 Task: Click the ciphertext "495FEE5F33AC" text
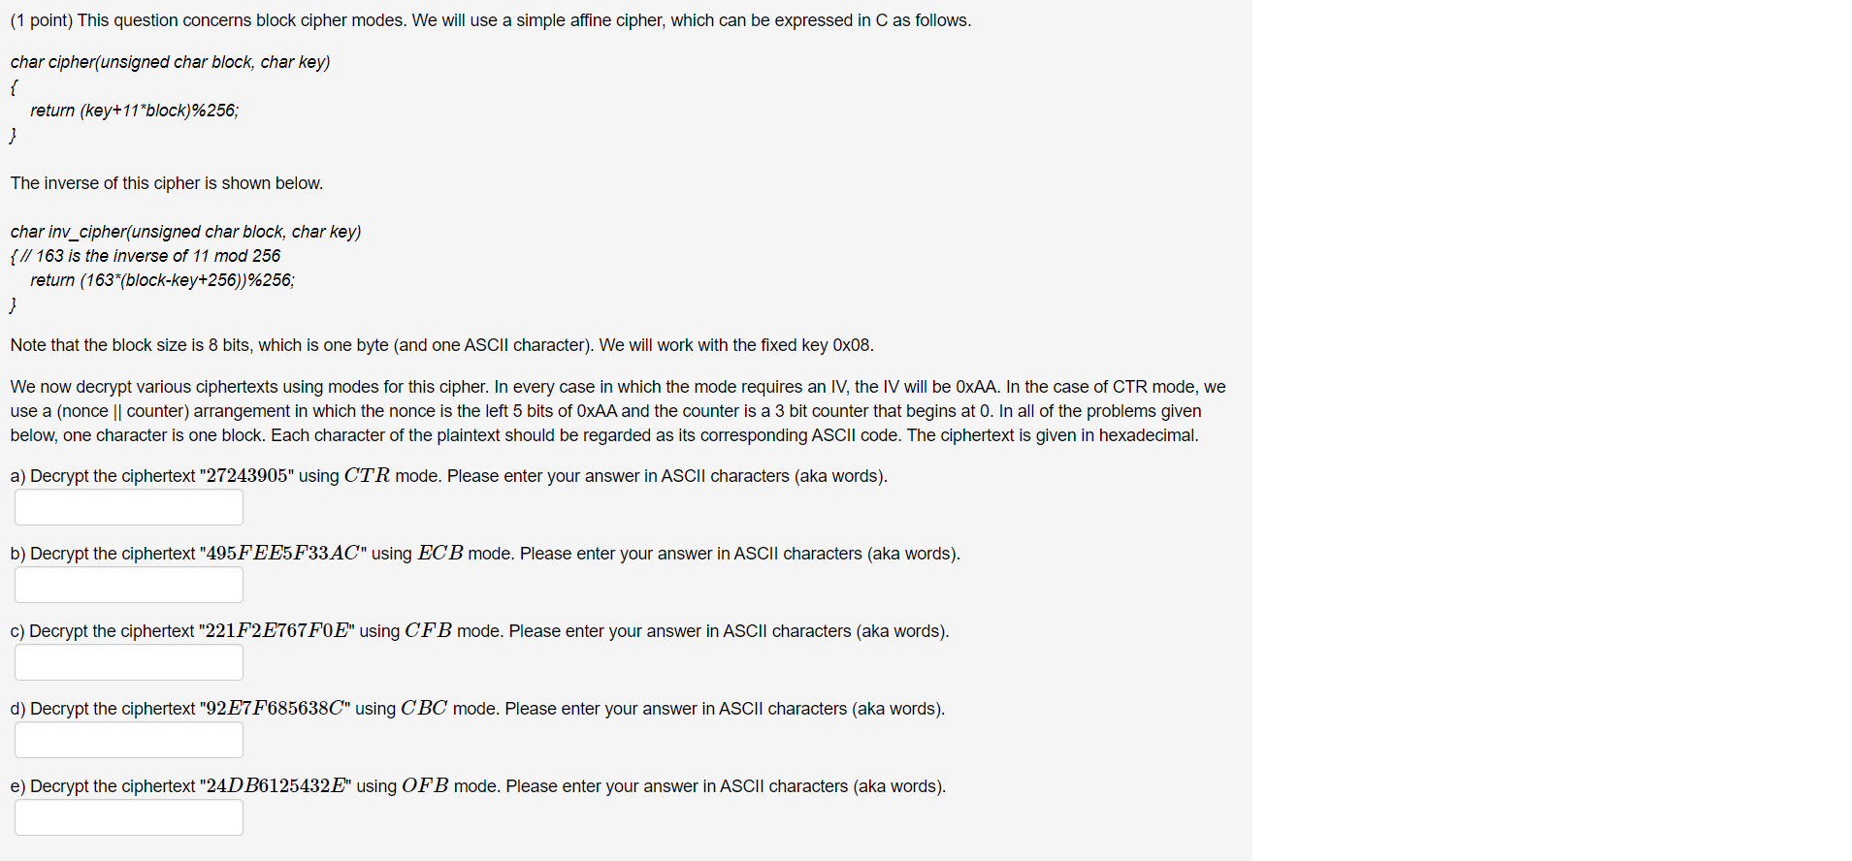[281, 553]
